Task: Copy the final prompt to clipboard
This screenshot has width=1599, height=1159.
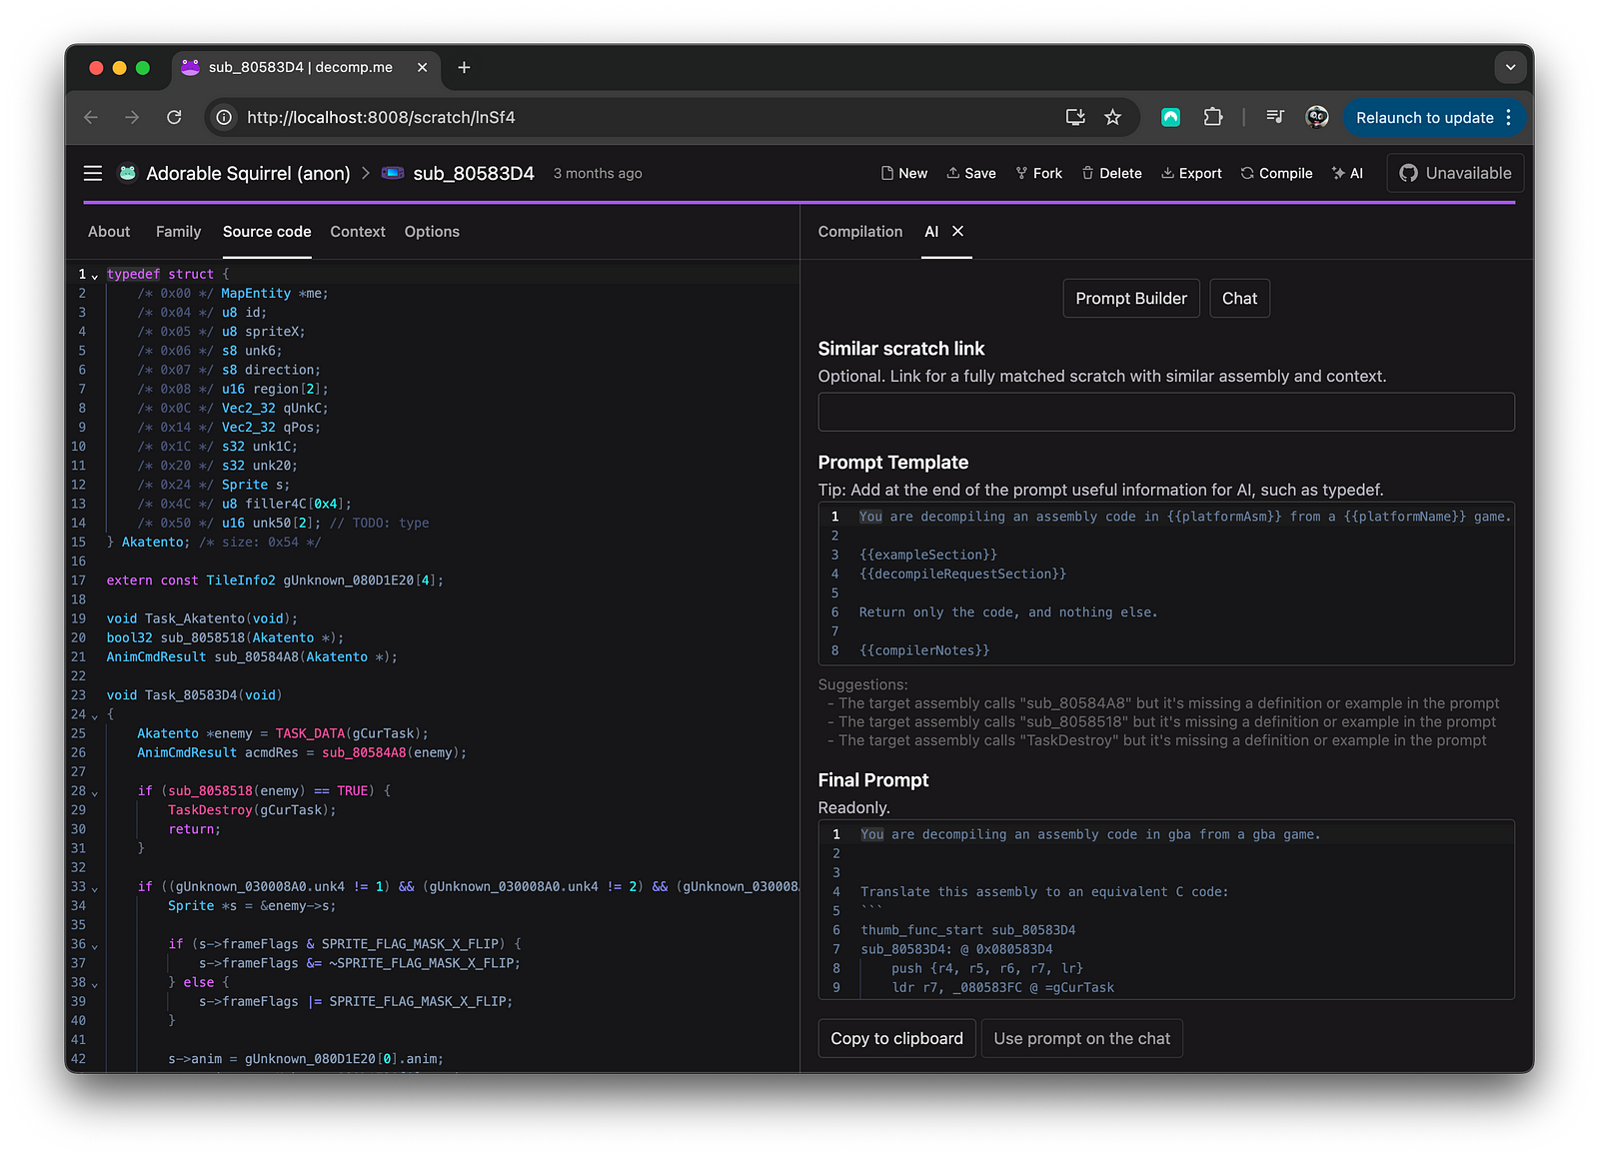Action: pos(896,1038)
